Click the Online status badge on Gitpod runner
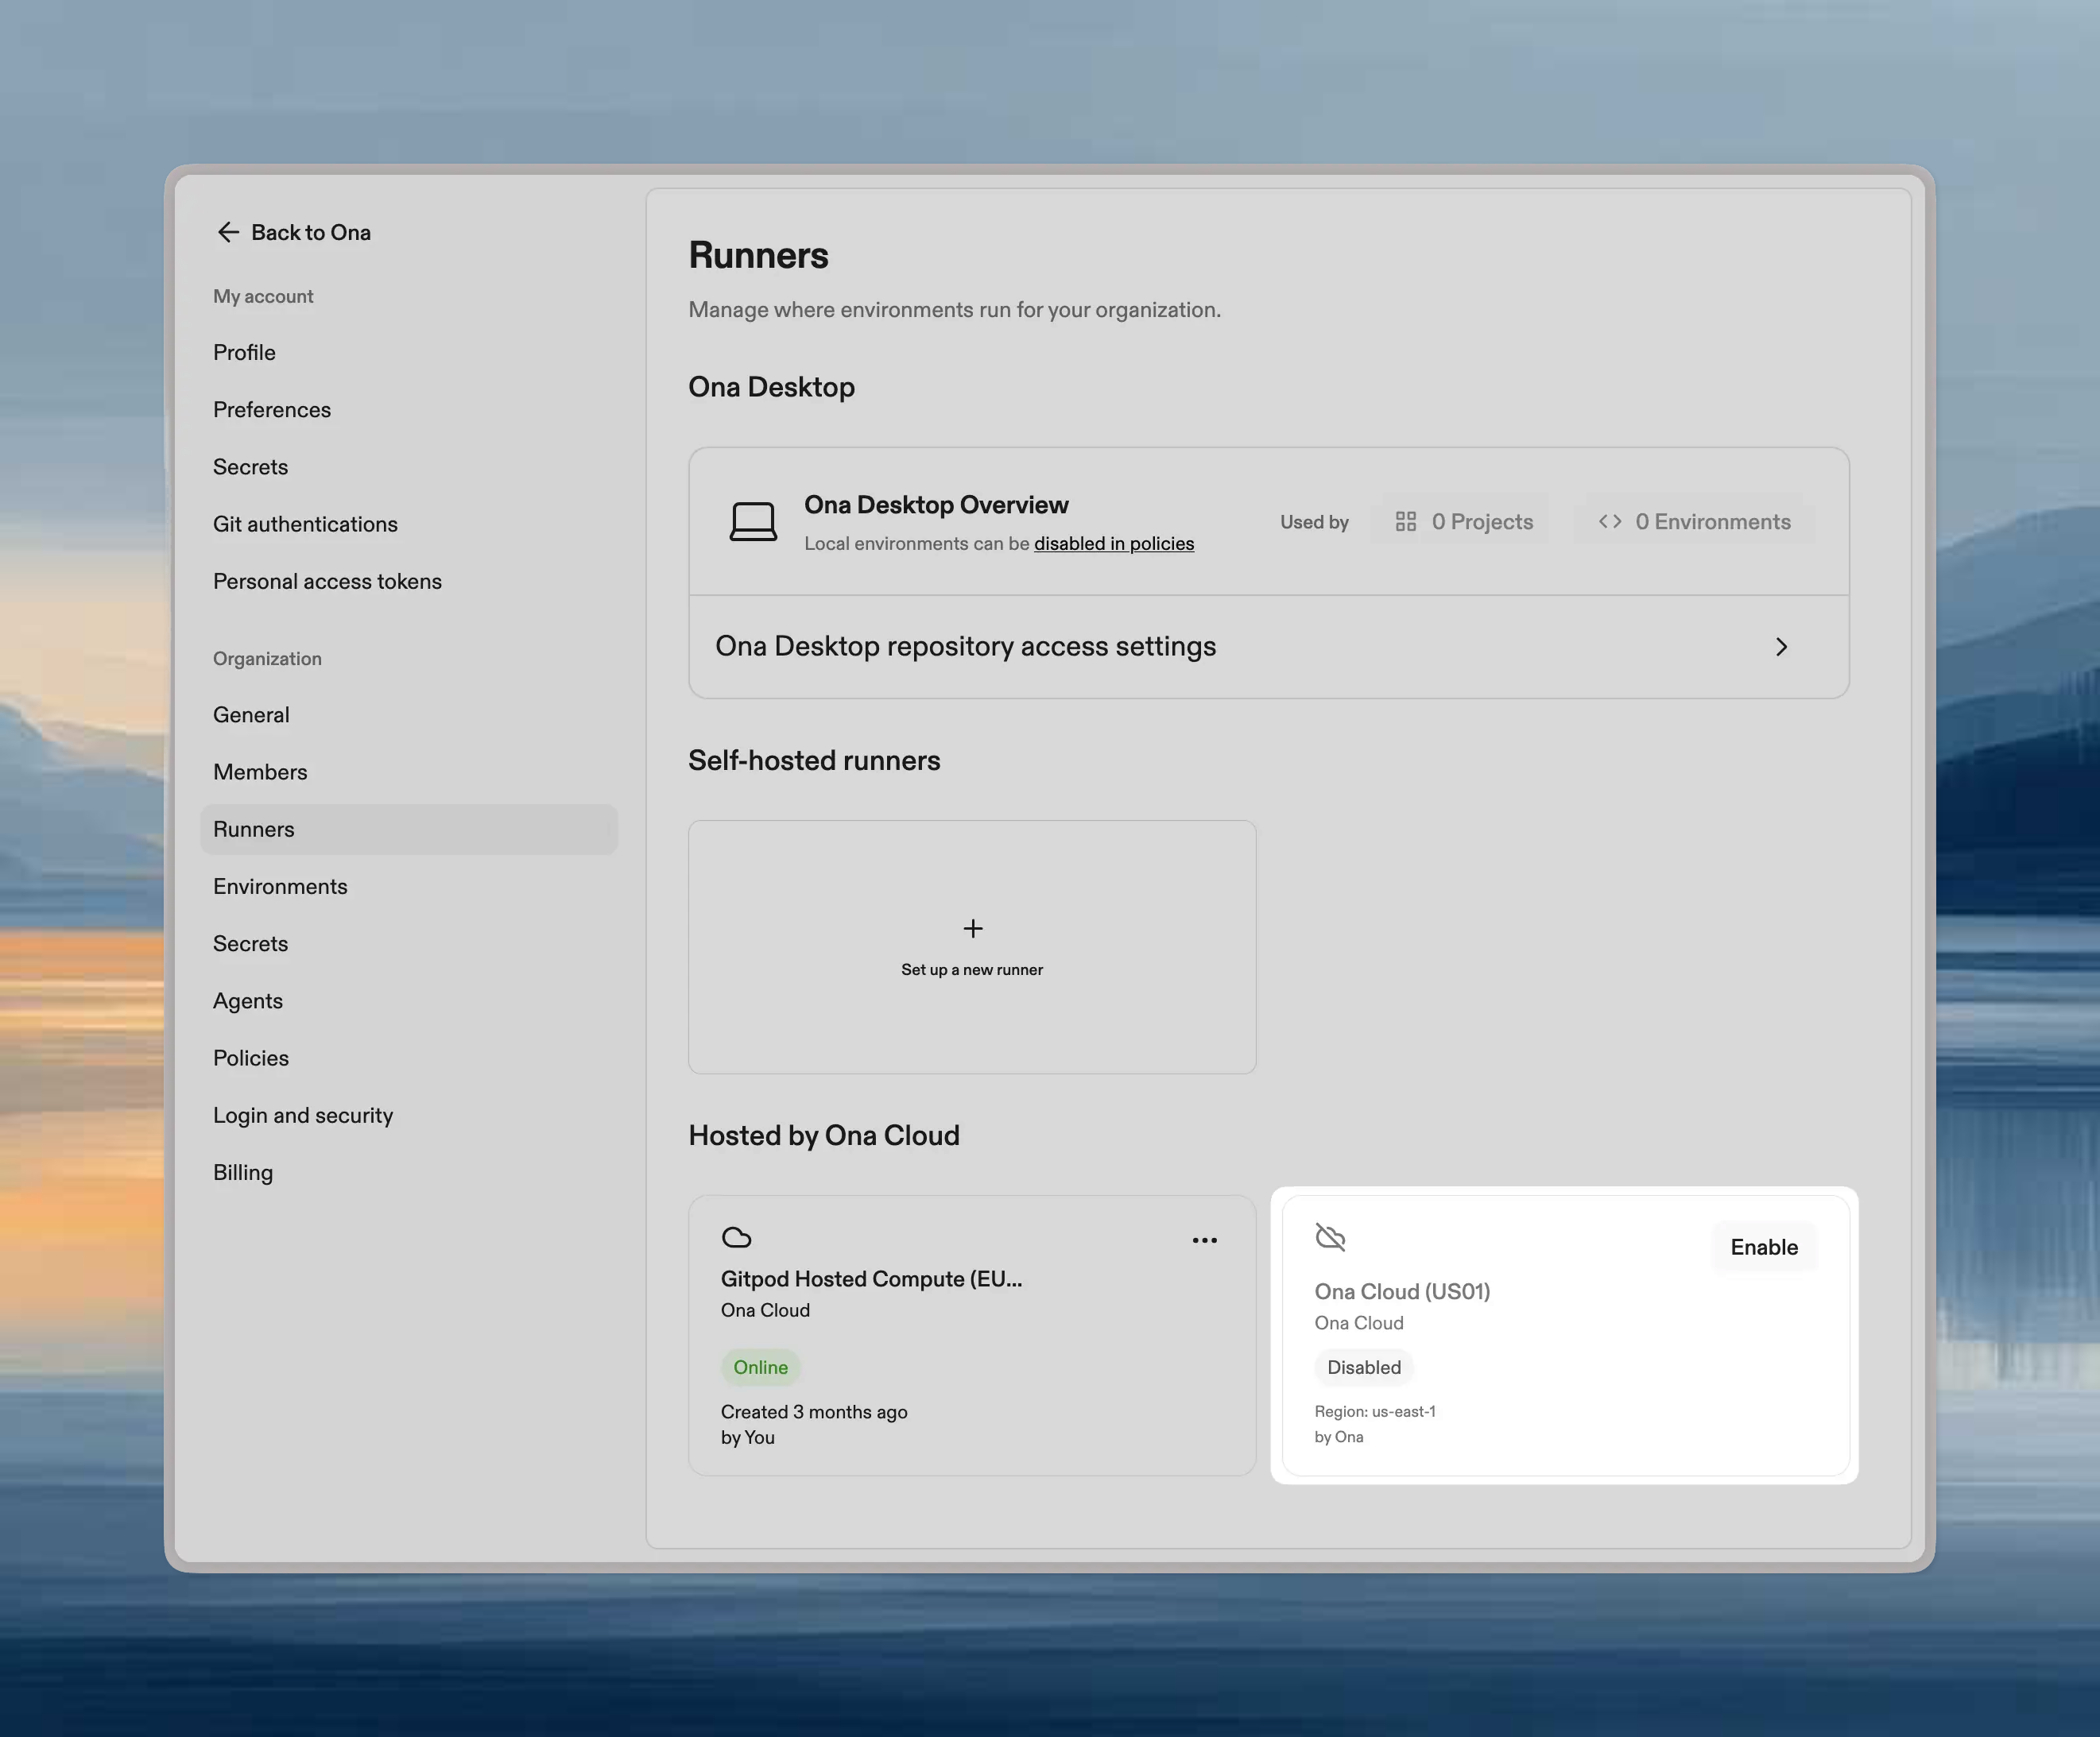The height and width of the screenshot is (1737, 2100). click(x=760, y=1368)
